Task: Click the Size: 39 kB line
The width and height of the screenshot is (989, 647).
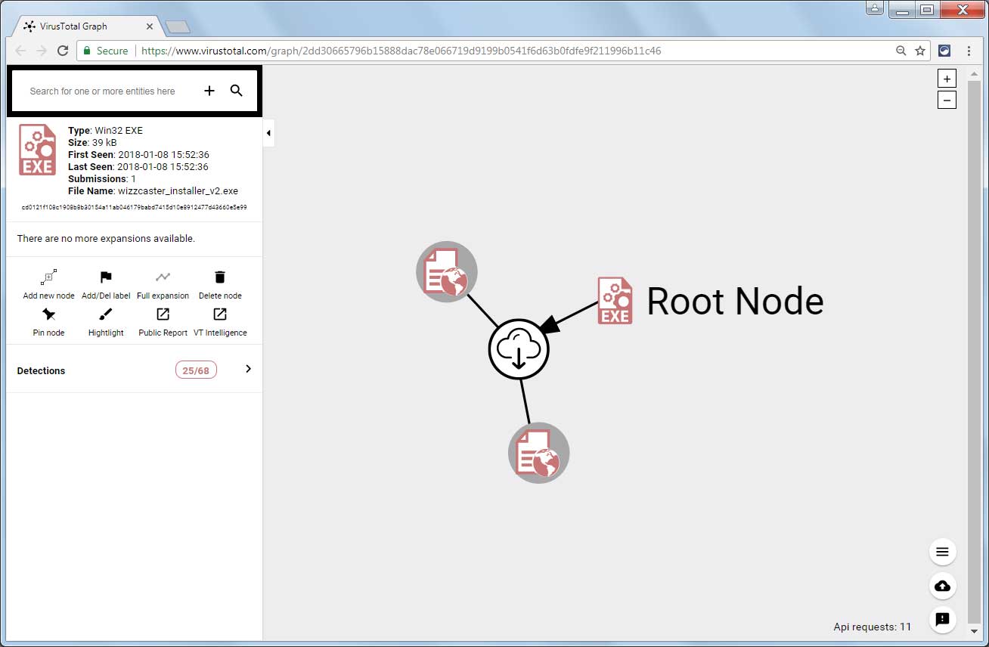Action: click(x=92, y=143)
